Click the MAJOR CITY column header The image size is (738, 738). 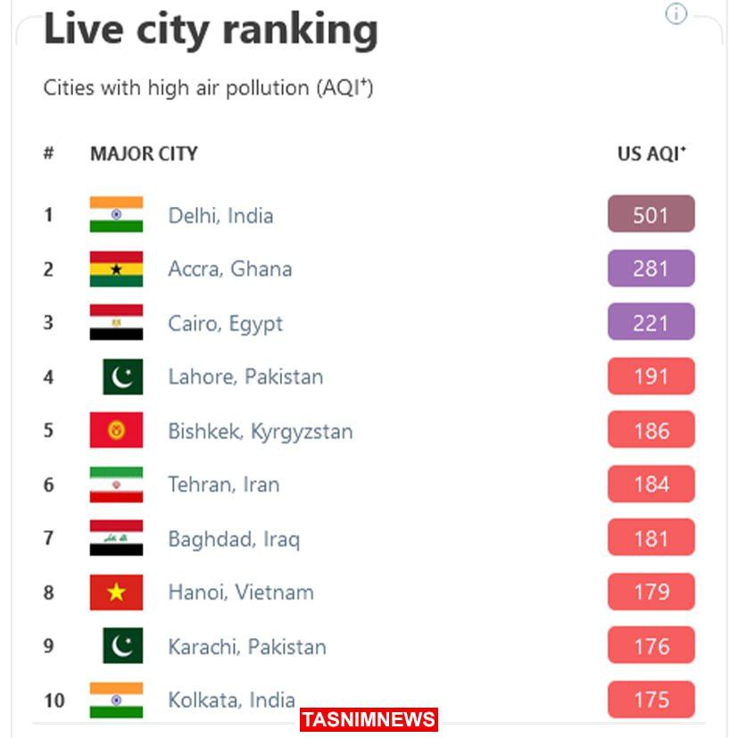[x=144, y=153]
